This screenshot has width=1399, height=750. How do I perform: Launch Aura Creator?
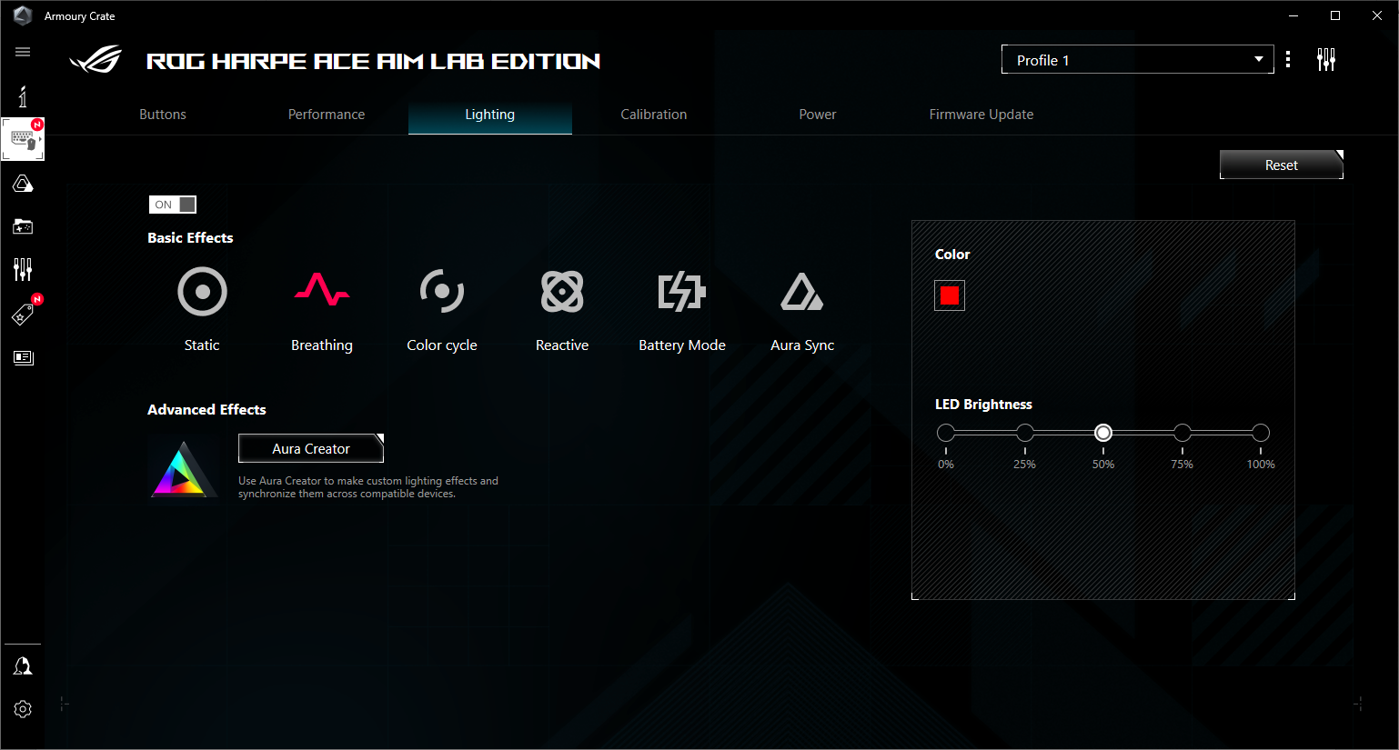tap(311, 448)
